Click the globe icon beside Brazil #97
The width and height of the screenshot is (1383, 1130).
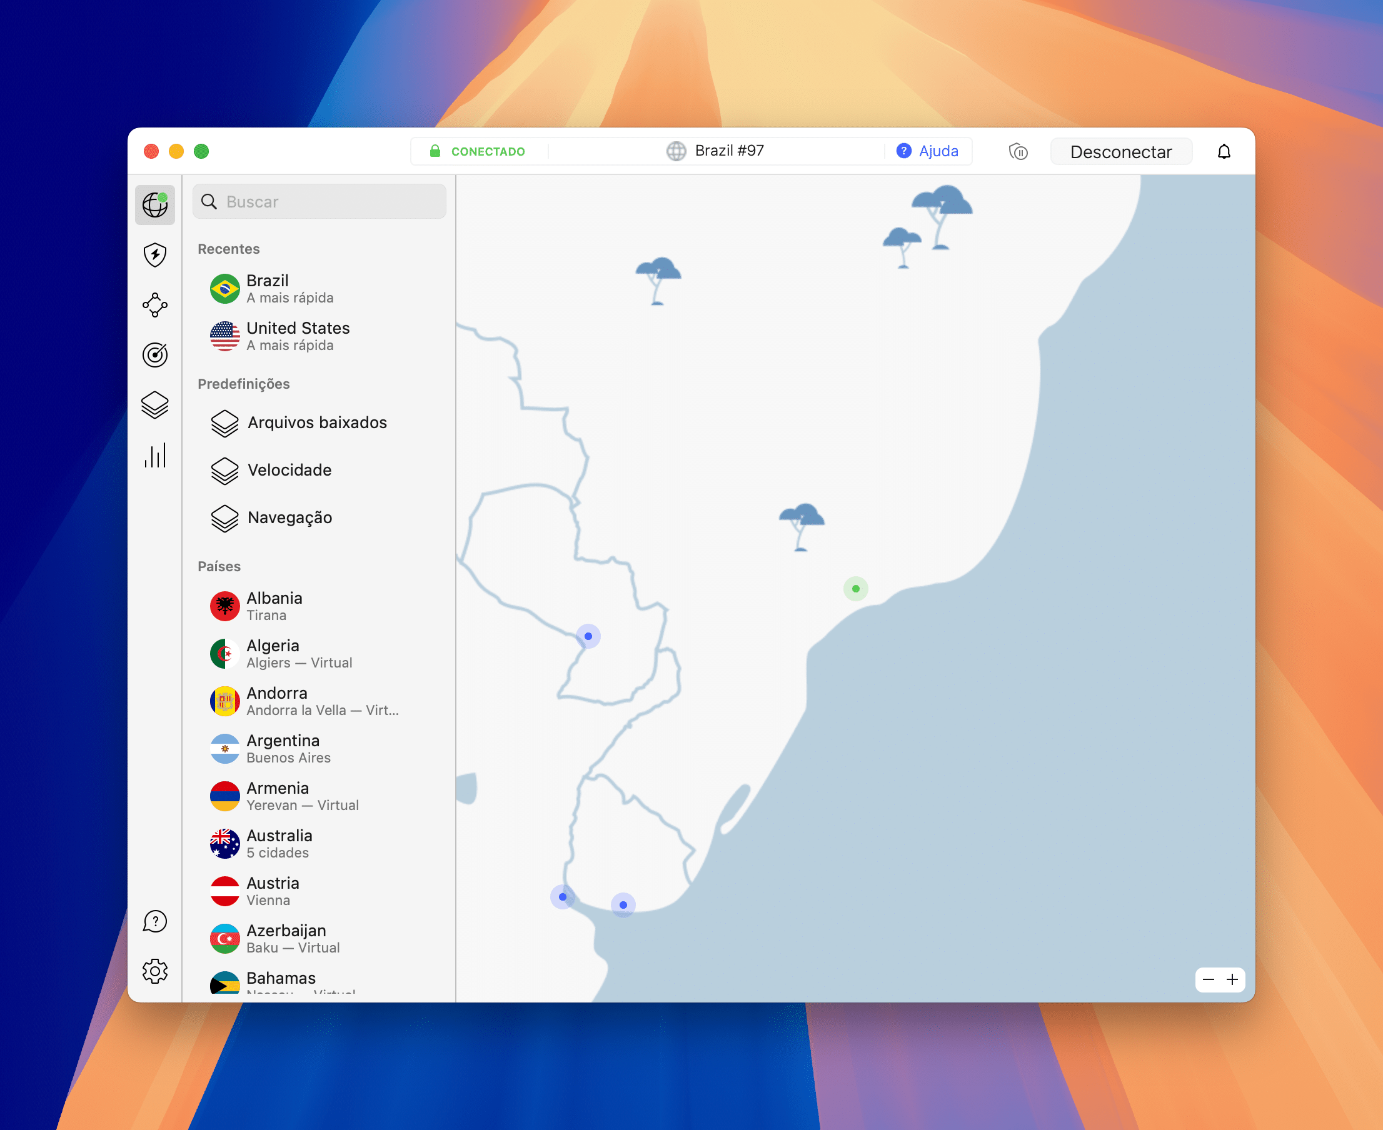676,151
